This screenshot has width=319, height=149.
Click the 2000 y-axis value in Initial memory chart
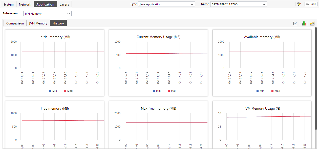pos(14,42)
